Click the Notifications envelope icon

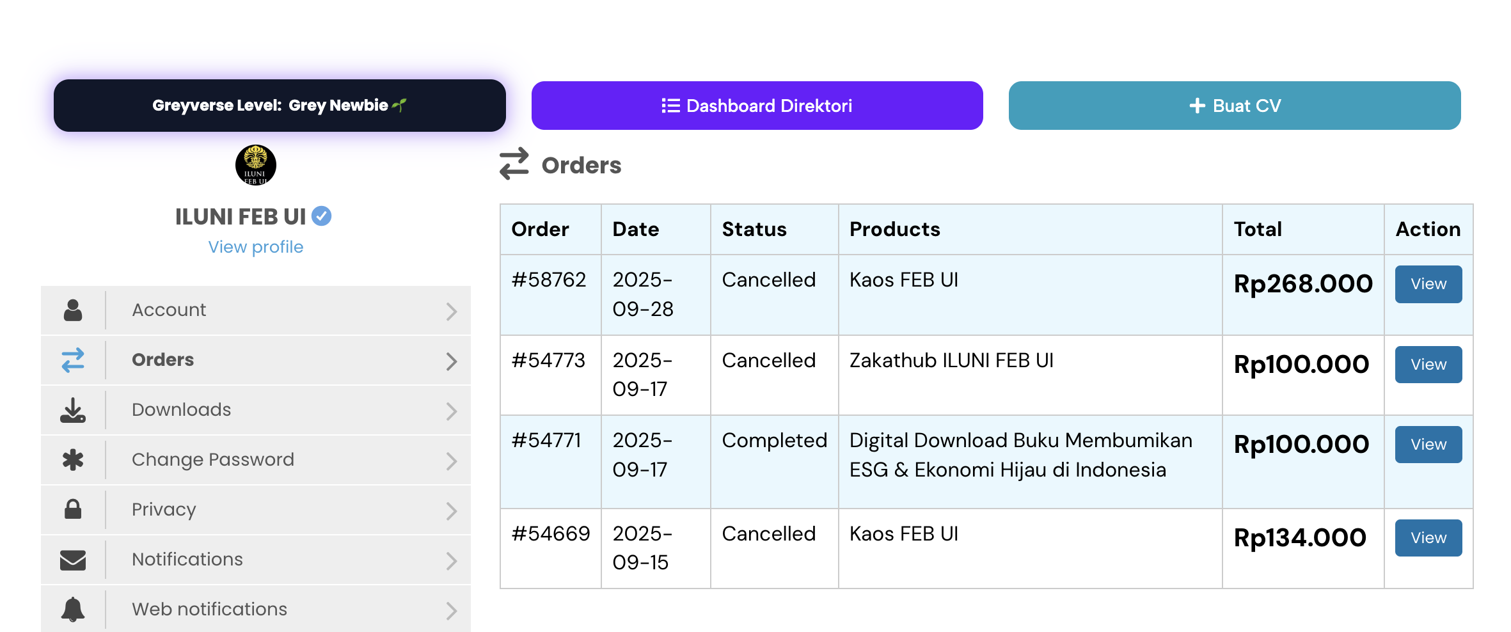click(73, 560)
